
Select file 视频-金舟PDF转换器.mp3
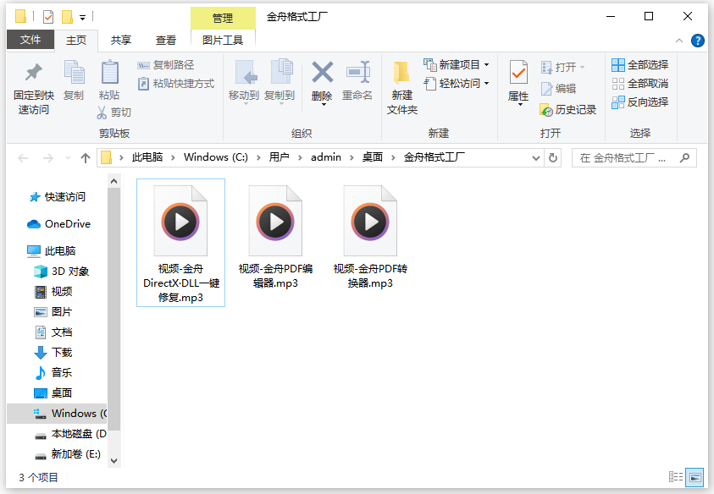point(370,236)
